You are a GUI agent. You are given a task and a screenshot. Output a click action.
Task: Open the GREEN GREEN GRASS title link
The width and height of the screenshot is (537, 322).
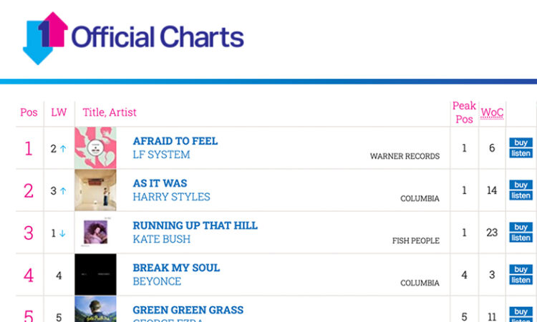(188, 310)
